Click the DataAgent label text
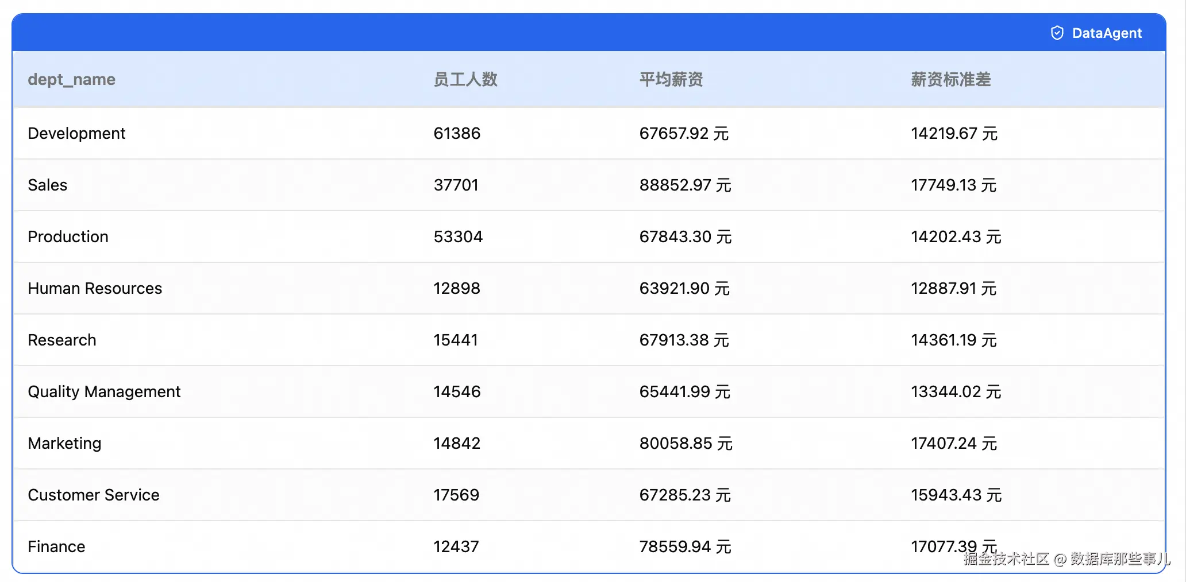Viewport: 1186px width, 582px height. point(1107,33)
